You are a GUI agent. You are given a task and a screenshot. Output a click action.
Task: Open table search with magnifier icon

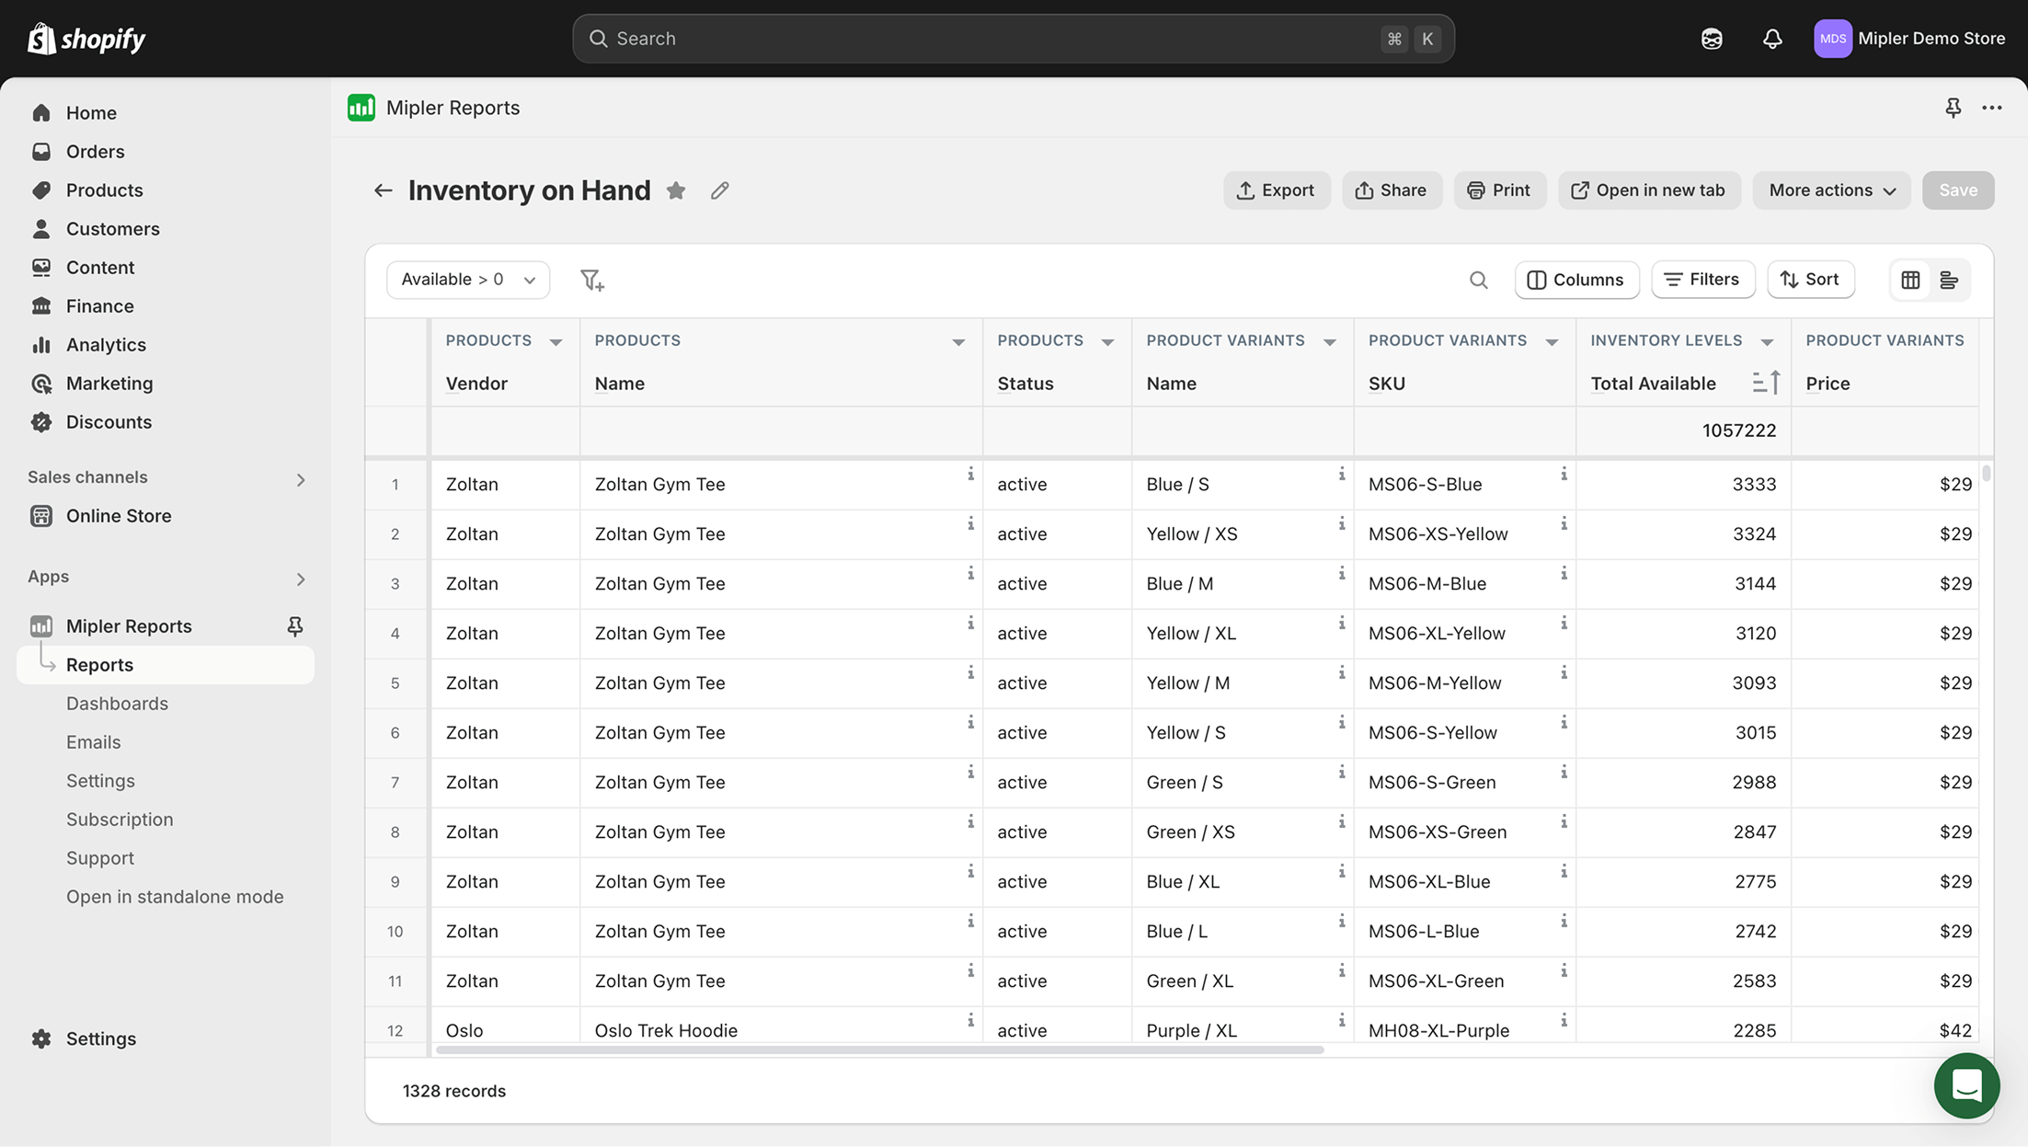1478,280
